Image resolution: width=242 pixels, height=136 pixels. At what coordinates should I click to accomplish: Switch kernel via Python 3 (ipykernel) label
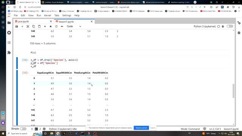tap(205, 26)
